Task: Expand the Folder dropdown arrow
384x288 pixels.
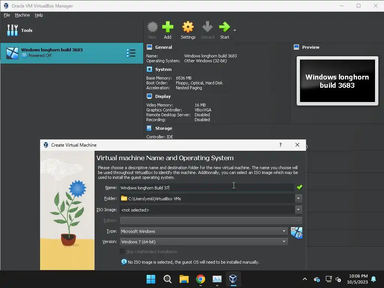Action: coord(298,198)
